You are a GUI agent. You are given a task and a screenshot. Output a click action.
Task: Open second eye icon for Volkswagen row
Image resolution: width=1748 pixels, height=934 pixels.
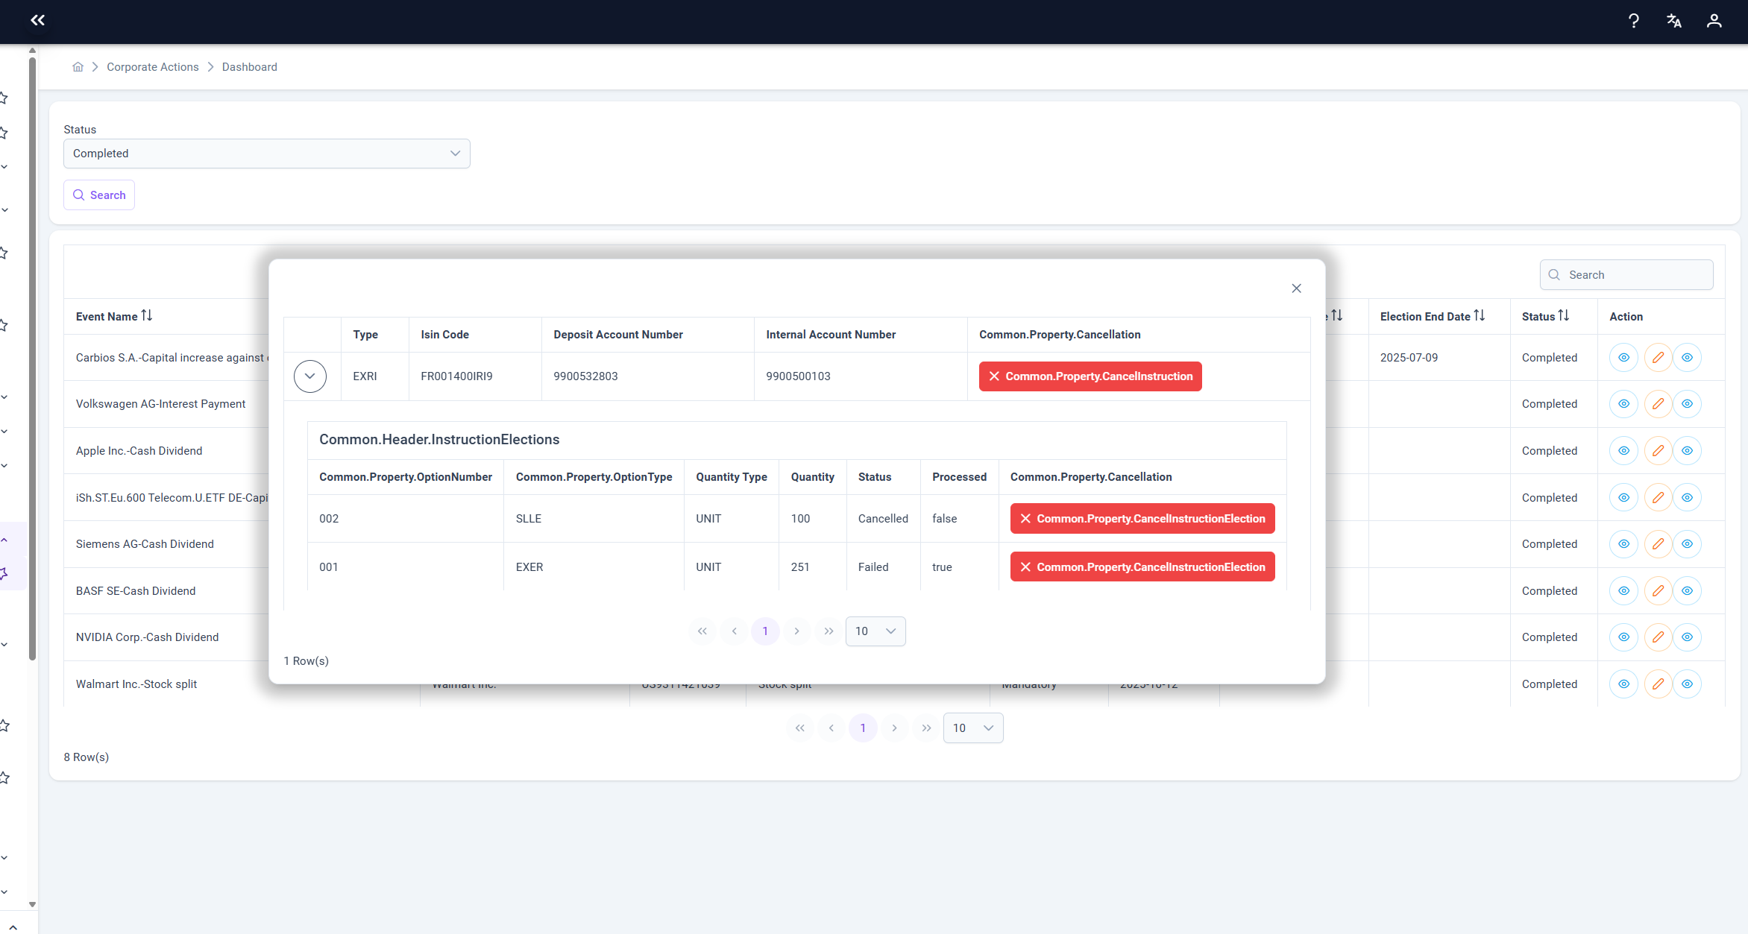click(1687, 404)
